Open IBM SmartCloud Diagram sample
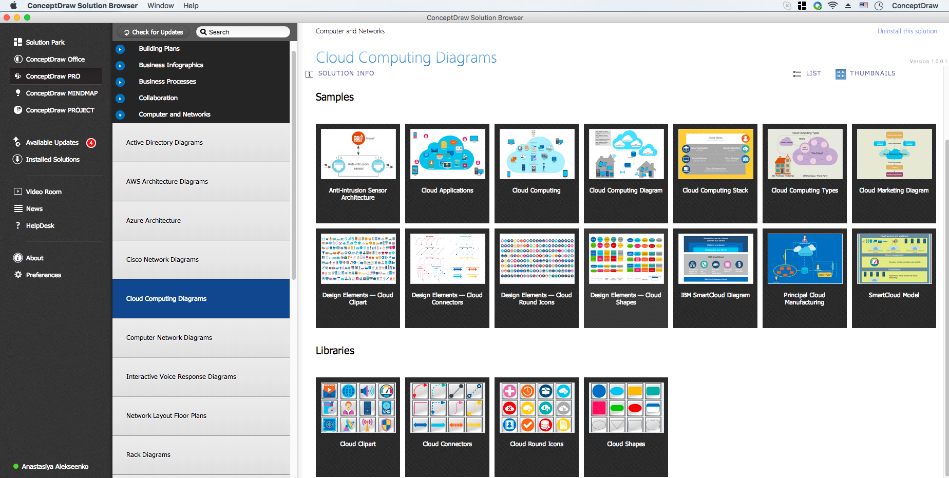The image size is (949, 478). pos(715,278)
